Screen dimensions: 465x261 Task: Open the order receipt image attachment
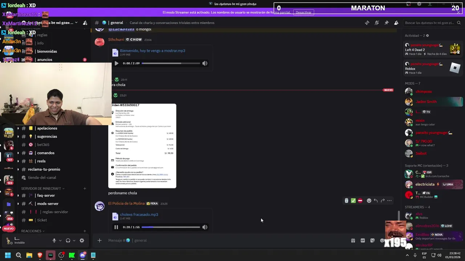pyautogui.click(x=142, y=146)
